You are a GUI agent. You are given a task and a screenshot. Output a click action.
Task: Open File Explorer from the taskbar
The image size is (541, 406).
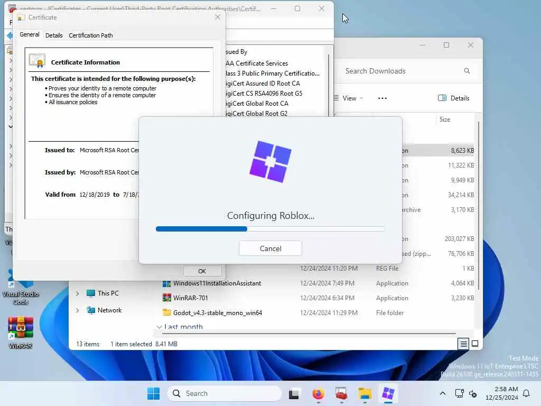(x=365, y=393)
